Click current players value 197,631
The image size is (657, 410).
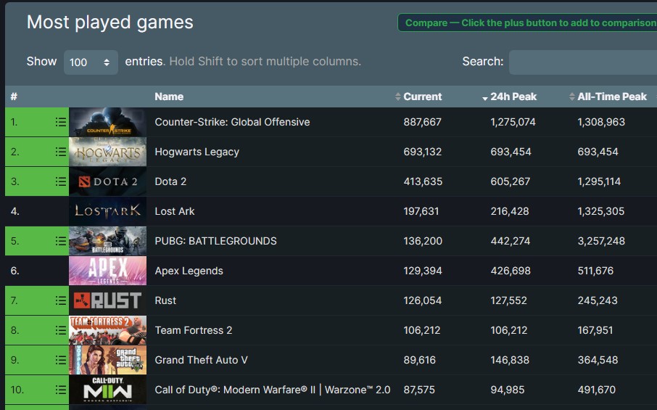pos(421,211)
